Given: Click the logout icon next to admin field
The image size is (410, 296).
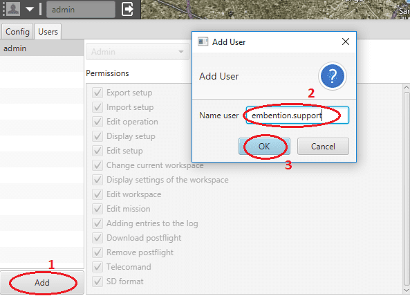Looking at the screenshot, I should 128,9.
